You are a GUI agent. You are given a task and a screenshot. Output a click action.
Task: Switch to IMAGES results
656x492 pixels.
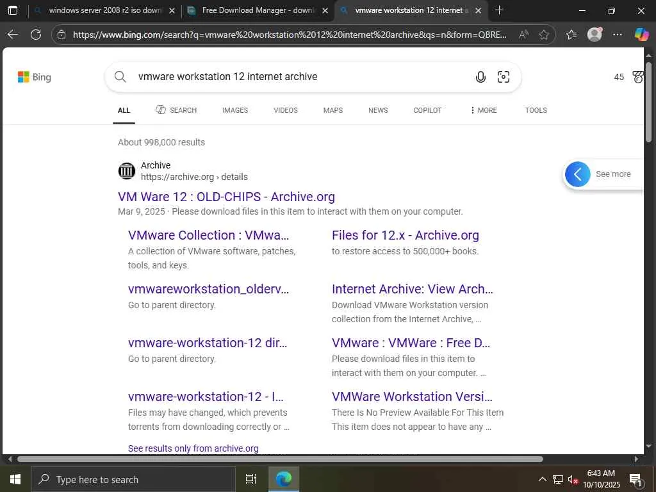pos(235,110)
